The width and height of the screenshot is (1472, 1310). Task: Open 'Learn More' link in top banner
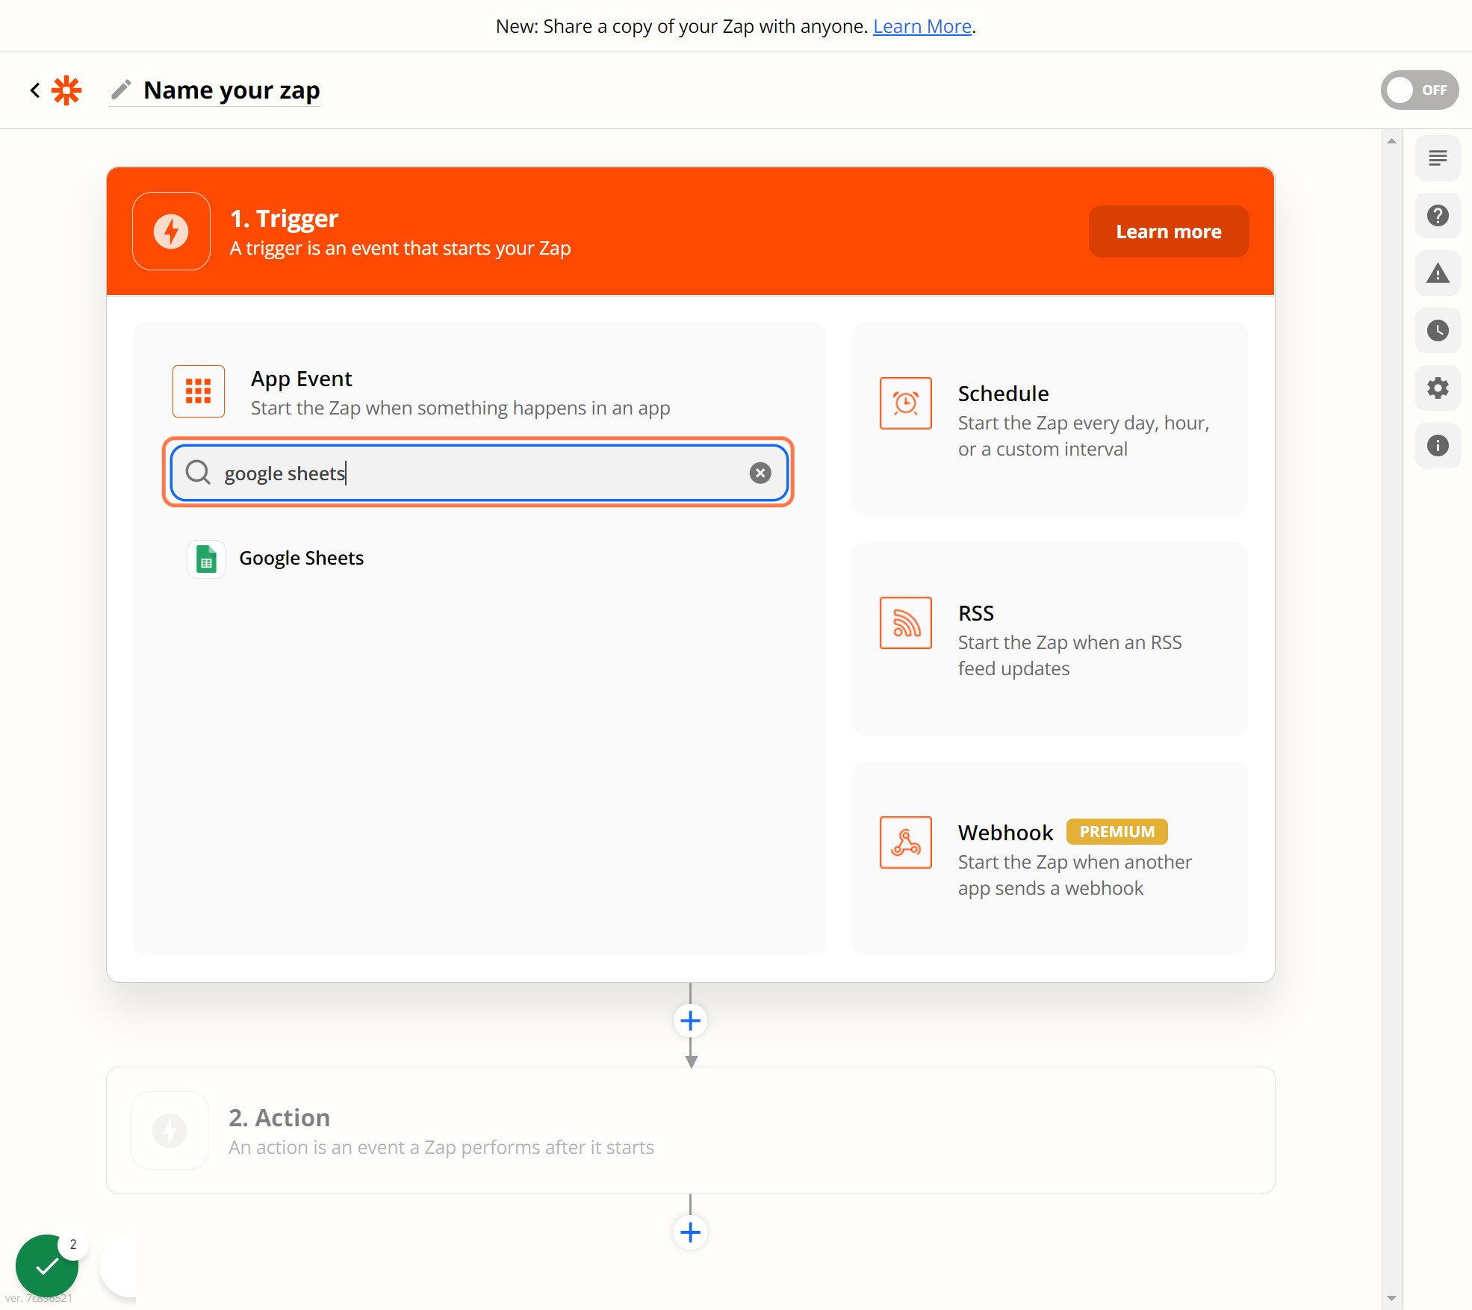[922, 26]
